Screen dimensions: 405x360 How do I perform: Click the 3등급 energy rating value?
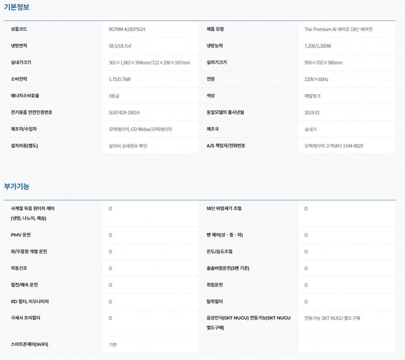pyautogui.click(x=114, y=96)
